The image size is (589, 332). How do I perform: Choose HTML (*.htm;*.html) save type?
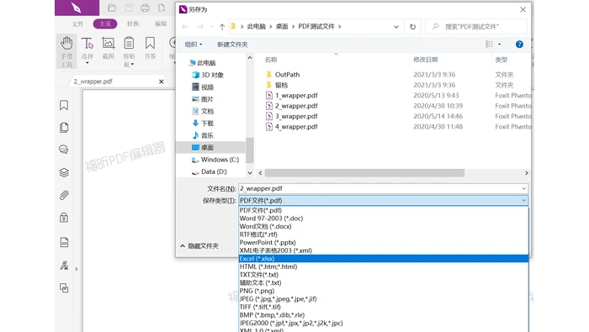pos(384,266)
